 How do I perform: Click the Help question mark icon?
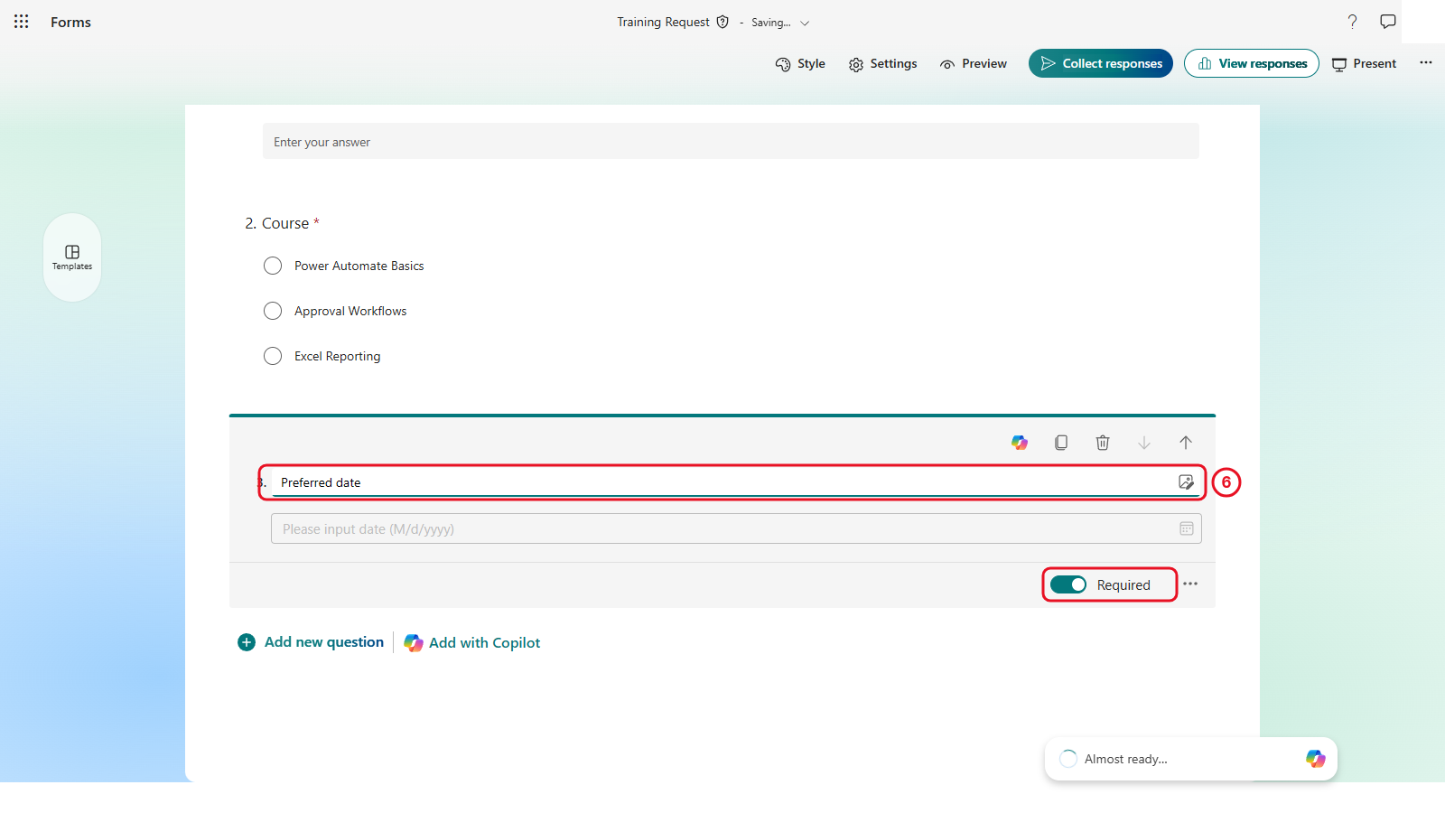pos(1352,22)
